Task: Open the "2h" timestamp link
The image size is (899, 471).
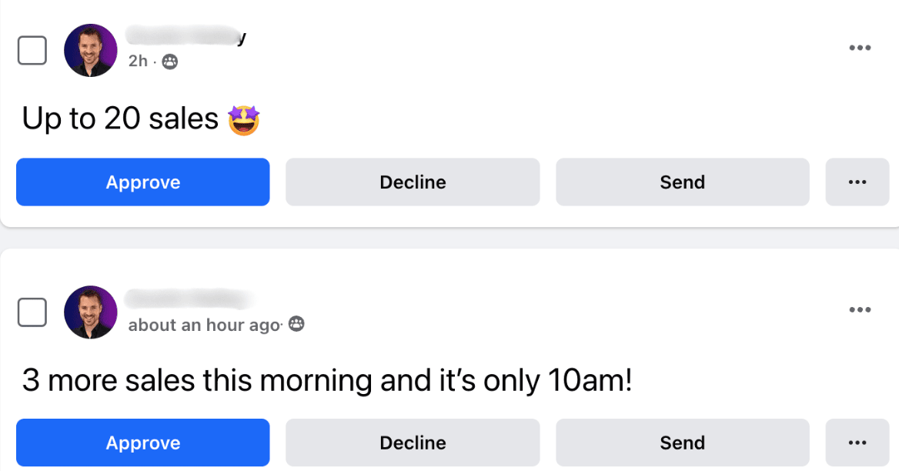Action: 138,61
